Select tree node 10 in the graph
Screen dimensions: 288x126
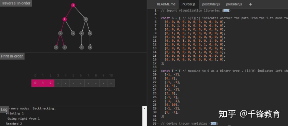click(90, 33)
